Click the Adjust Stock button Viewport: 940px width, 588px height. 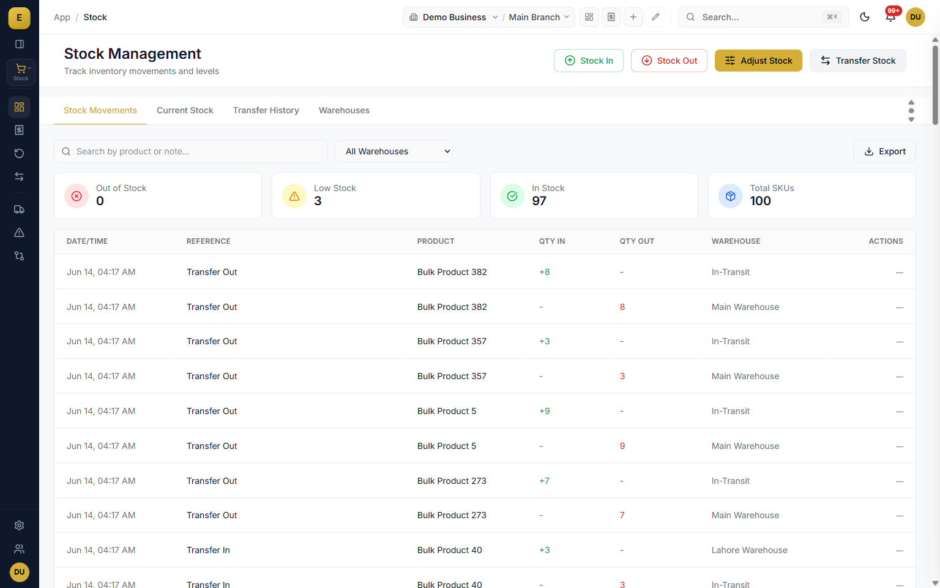coord(758,61)
